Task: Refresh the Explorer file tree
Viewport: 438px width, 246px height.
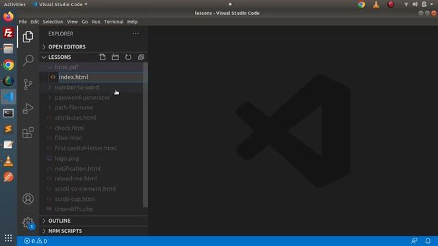Action: pyautogui.click(x=128, y=57)
